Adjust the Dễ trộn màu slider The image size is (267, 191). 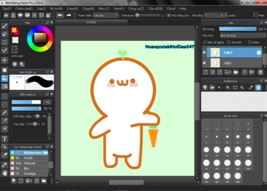37,116
